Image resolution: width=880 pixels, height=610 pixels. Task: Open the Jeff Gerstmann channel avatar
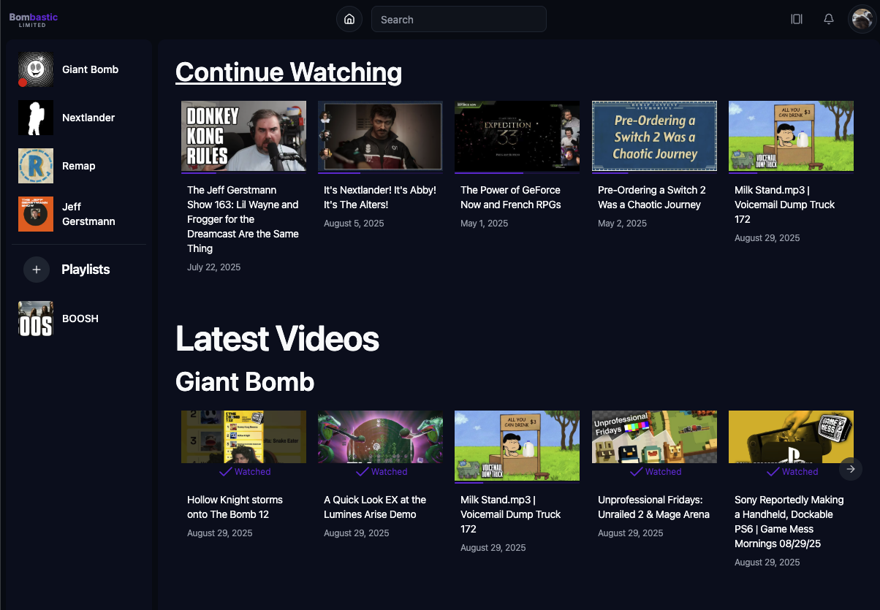(36, 214)
